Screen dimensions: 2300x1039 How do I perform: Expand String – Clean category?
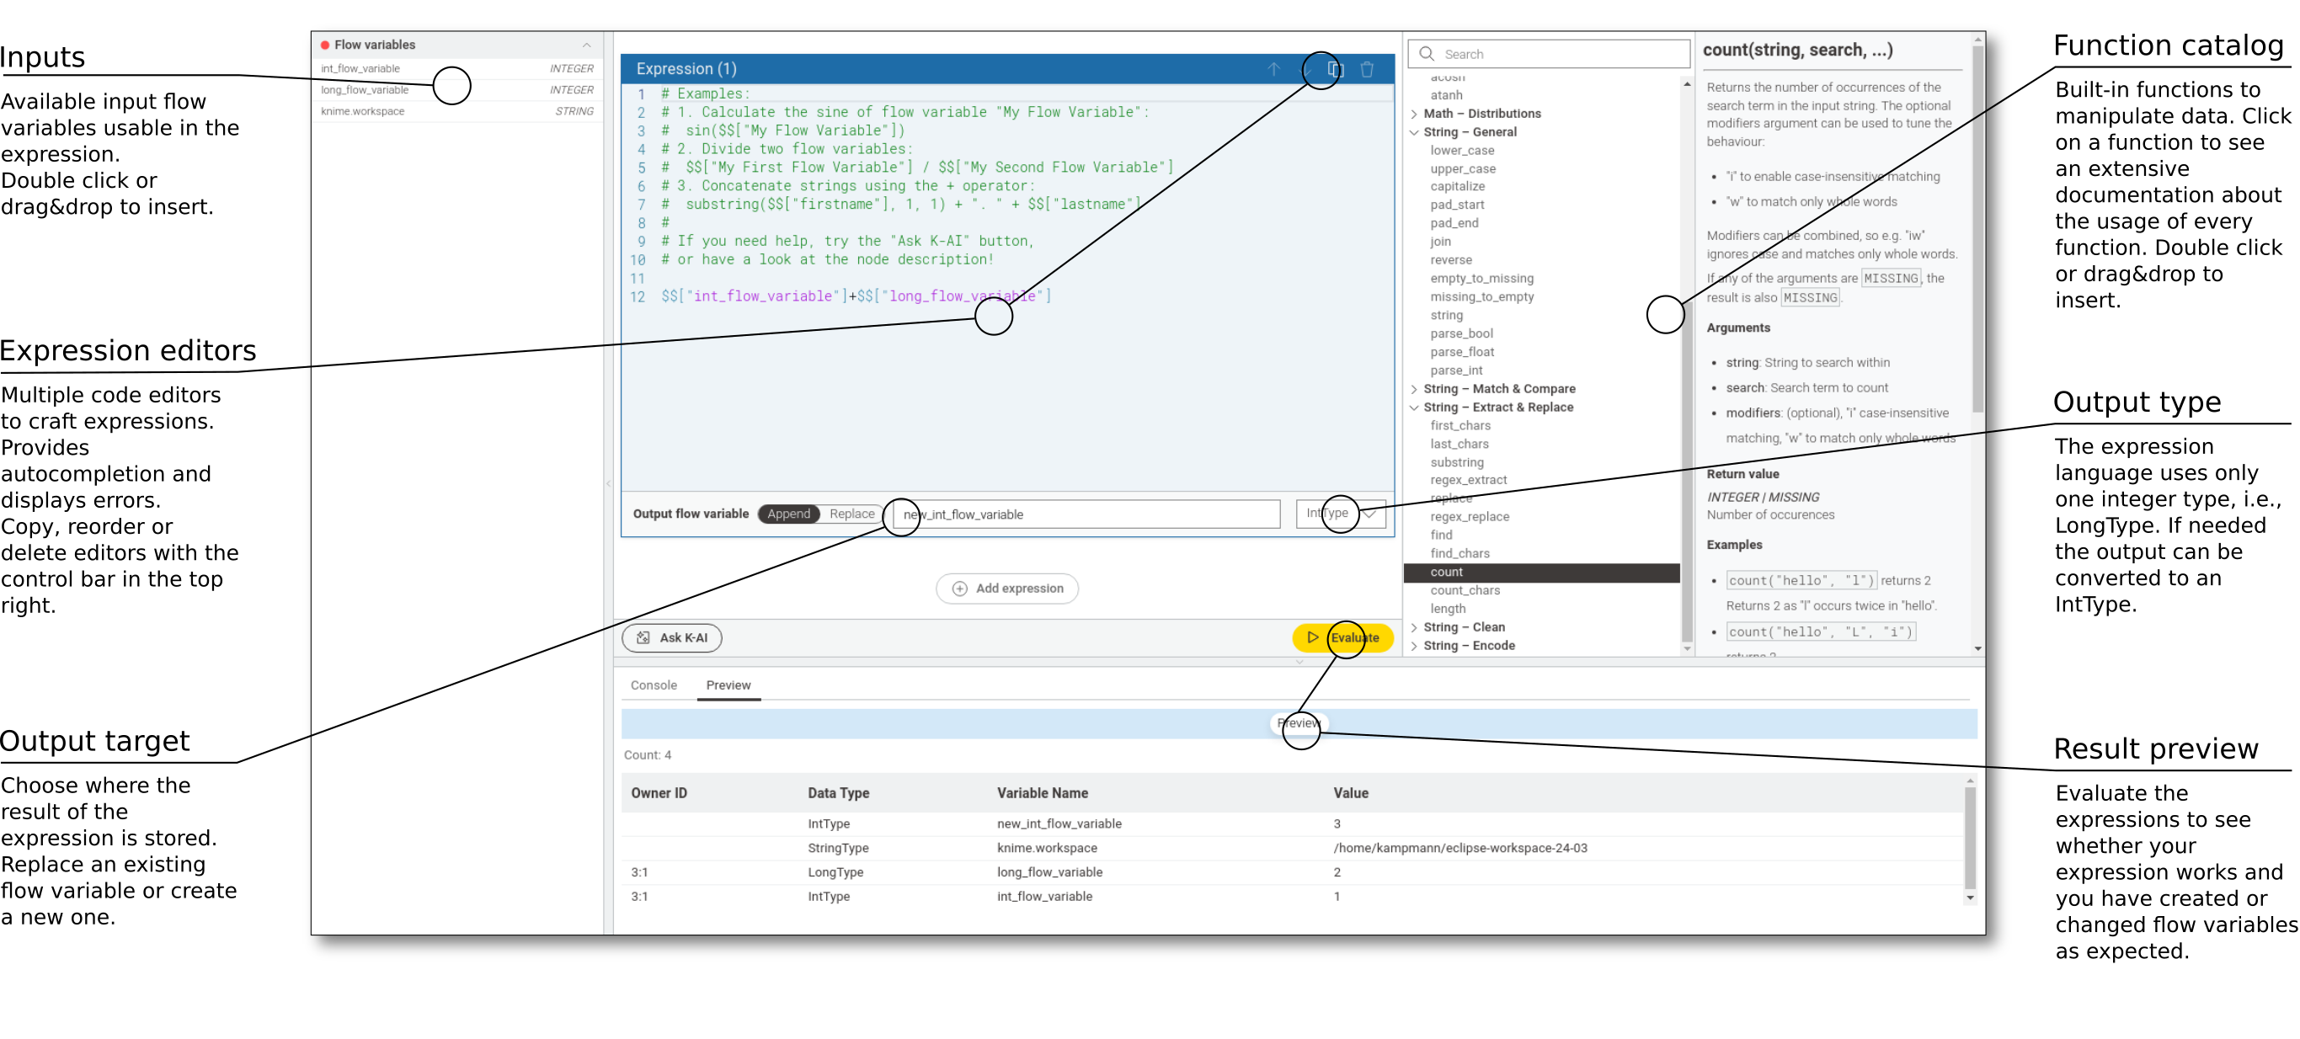(x=1414, y=627)
